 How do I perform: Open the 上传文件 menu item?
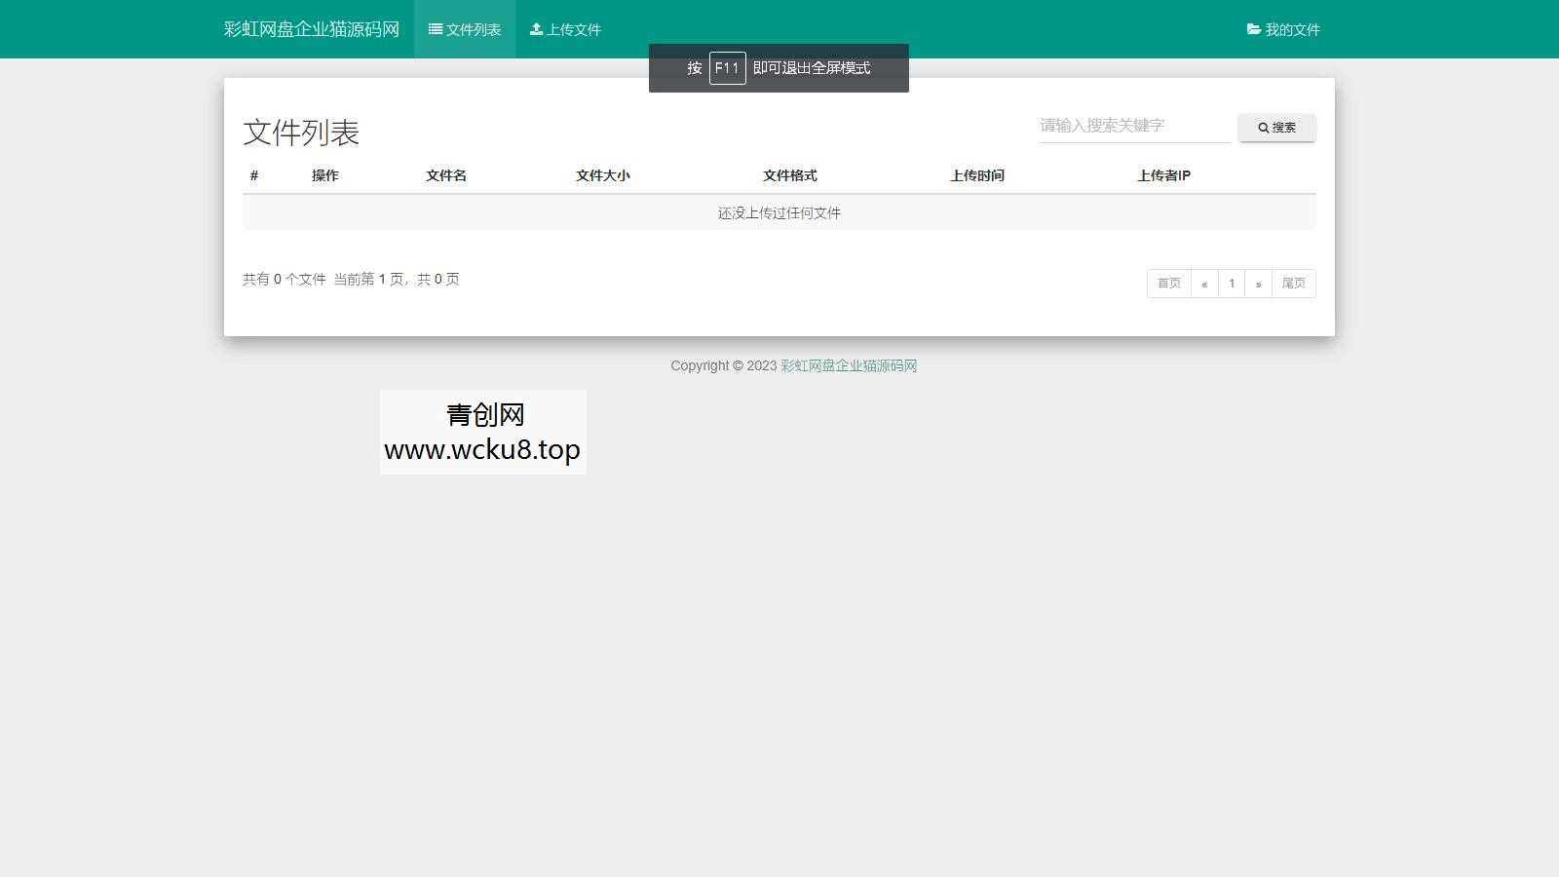tap(566, 29)
